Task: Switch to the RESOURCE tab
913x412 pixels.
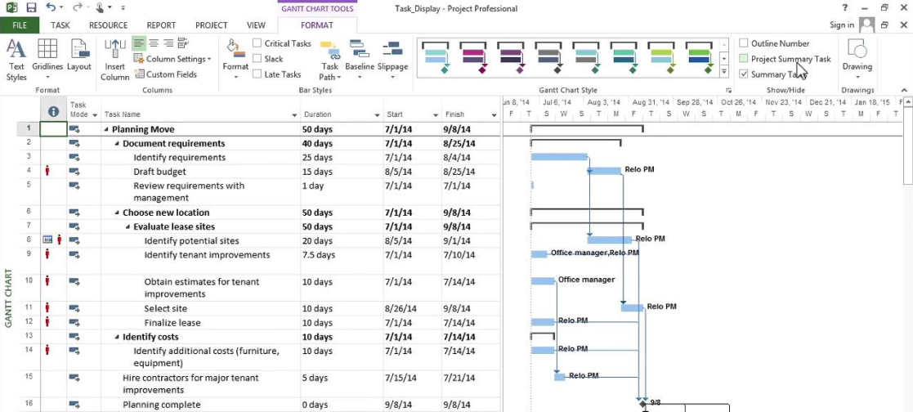Action: [109, 25]
